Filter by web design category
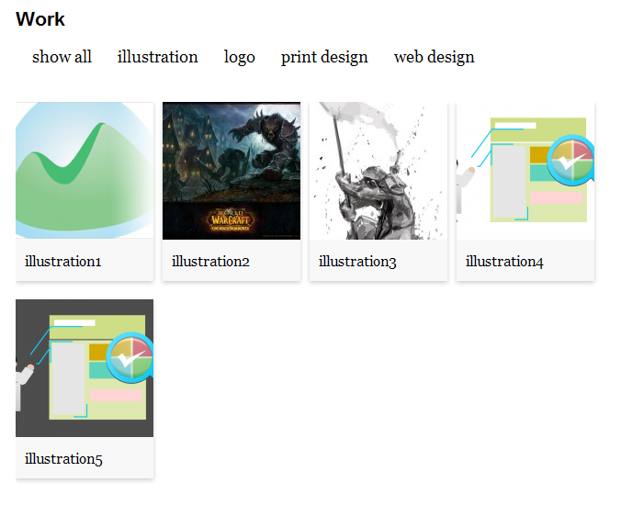The height and width of the screenshot is (505, 621). [435, 58]
